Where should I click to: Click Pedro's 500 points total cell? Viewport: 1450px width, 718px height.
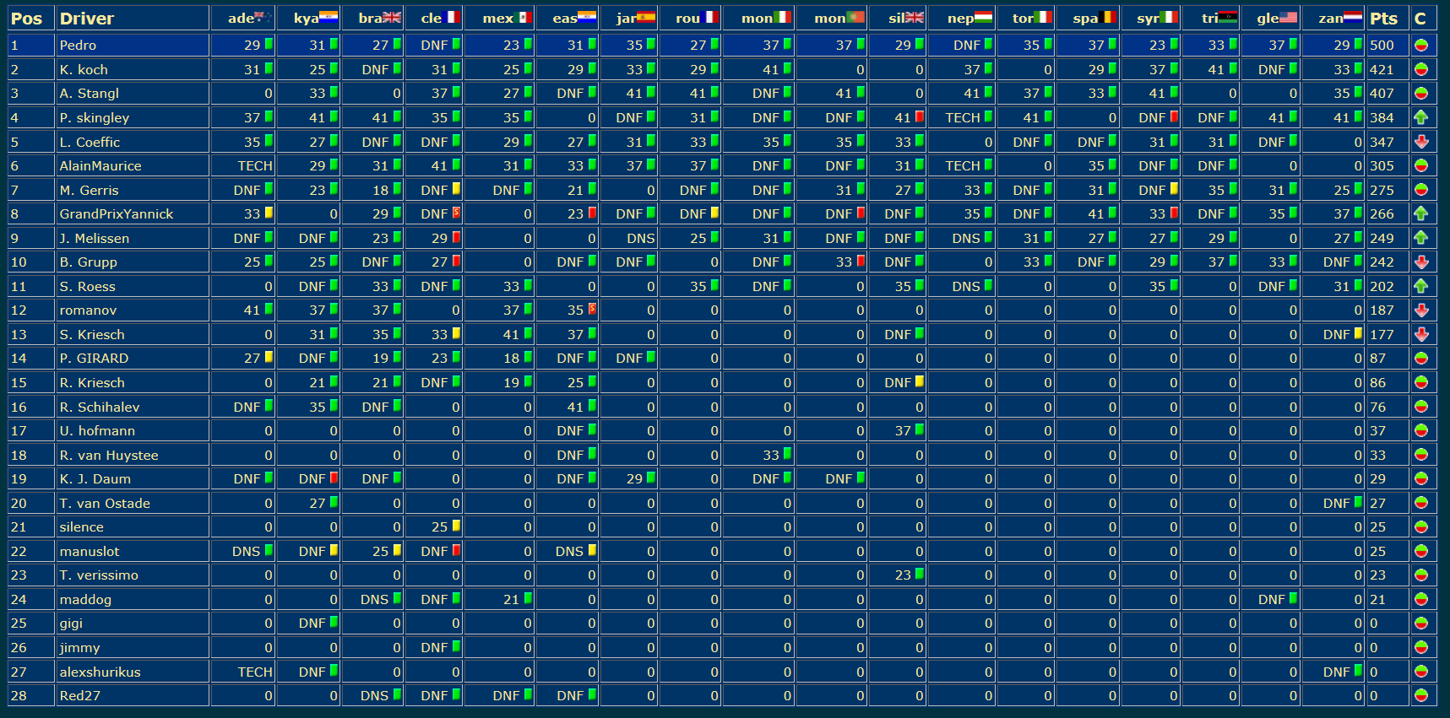click(x=1382, y=46)
